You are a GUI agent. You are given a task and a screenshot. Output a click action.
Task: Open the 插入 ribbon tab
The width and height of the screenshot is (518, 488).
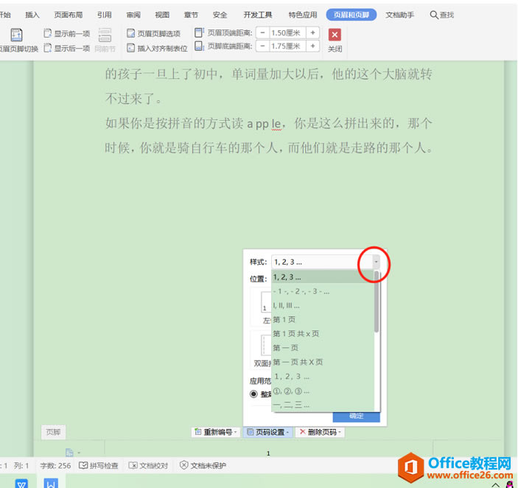coord(32,15)
